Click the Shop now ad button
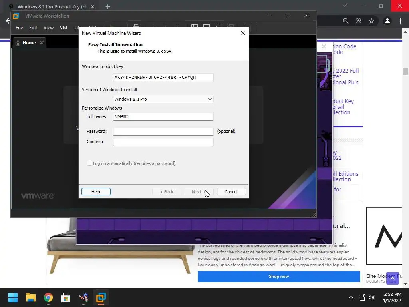This screenshot has width=409, height=307. point(279,277)
